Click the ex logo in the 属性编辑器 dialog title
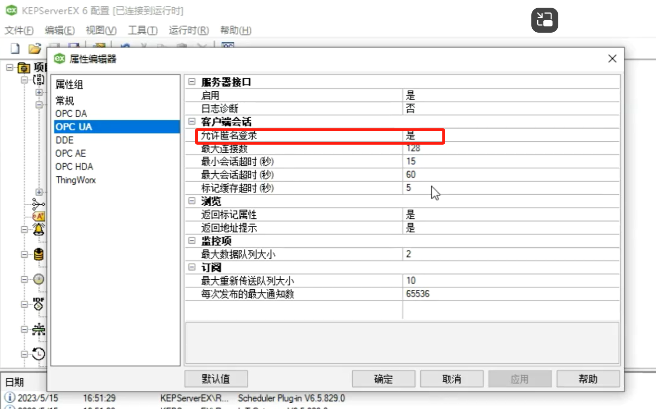Image resolution: width=656 pixels, height=409 pixels. 59,59
